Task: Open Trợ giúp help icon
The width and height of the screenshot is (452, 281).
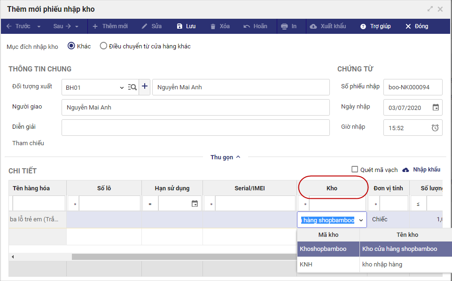Action: click(x=363, y=26)
